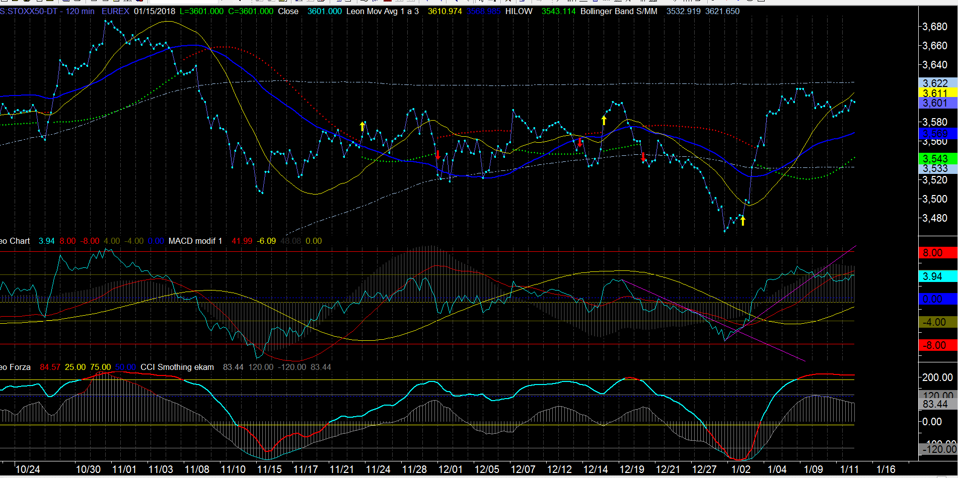
Task: Click the 200.00 label on CCI axis
Action: (x=937, y=377)
